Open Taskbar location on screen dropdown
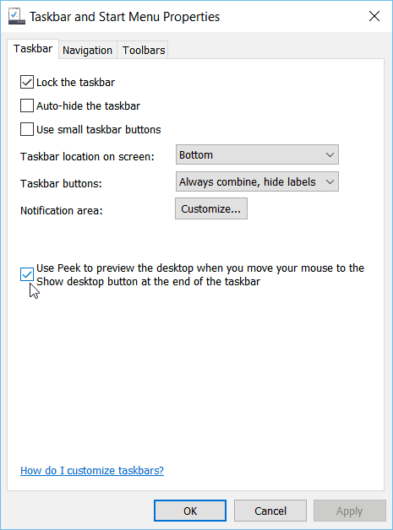The height and width of the screenshot is (530, 393). (x=257, y=154)
